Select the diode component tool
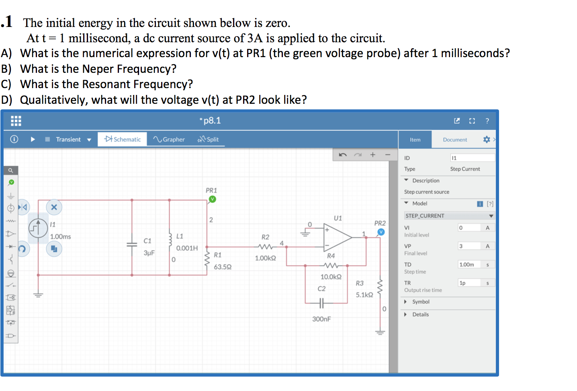The width and height of the screenshot is (577, 391). [11, 247]
